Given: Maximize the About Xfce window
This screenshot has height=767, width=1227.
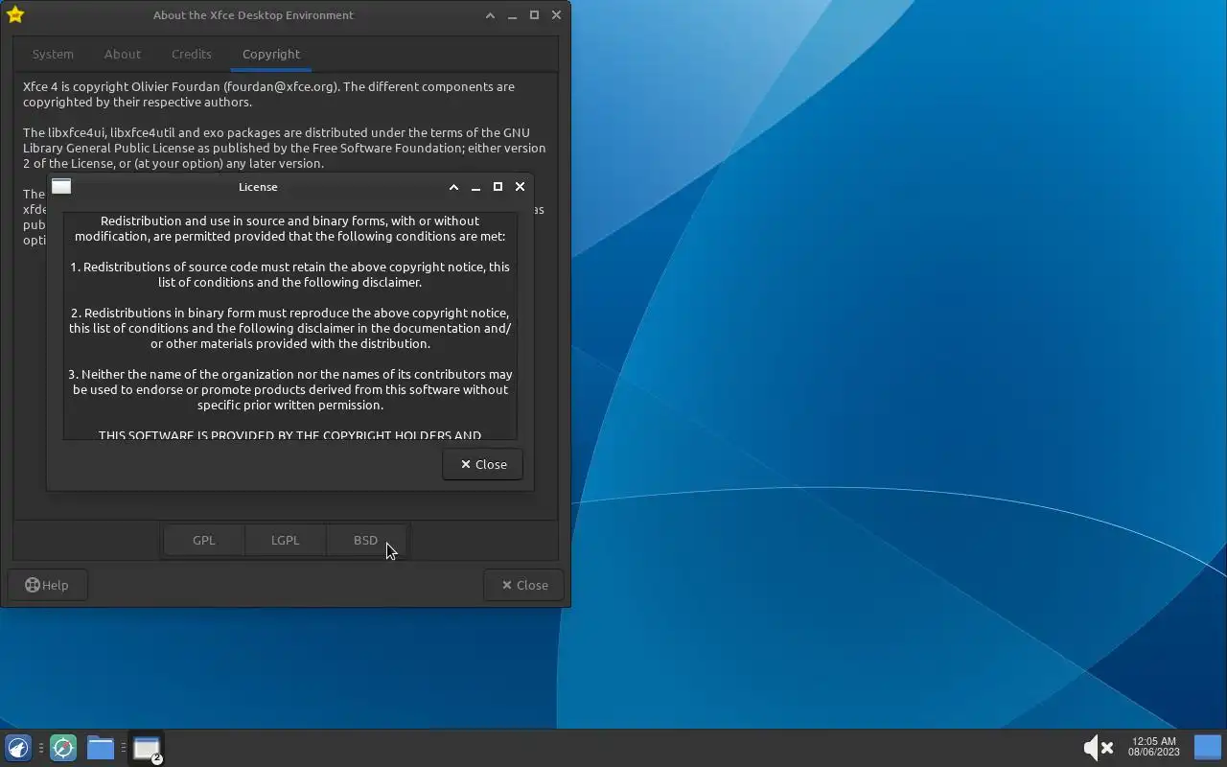Looking at the screenshot, I should tap(534, 15).
